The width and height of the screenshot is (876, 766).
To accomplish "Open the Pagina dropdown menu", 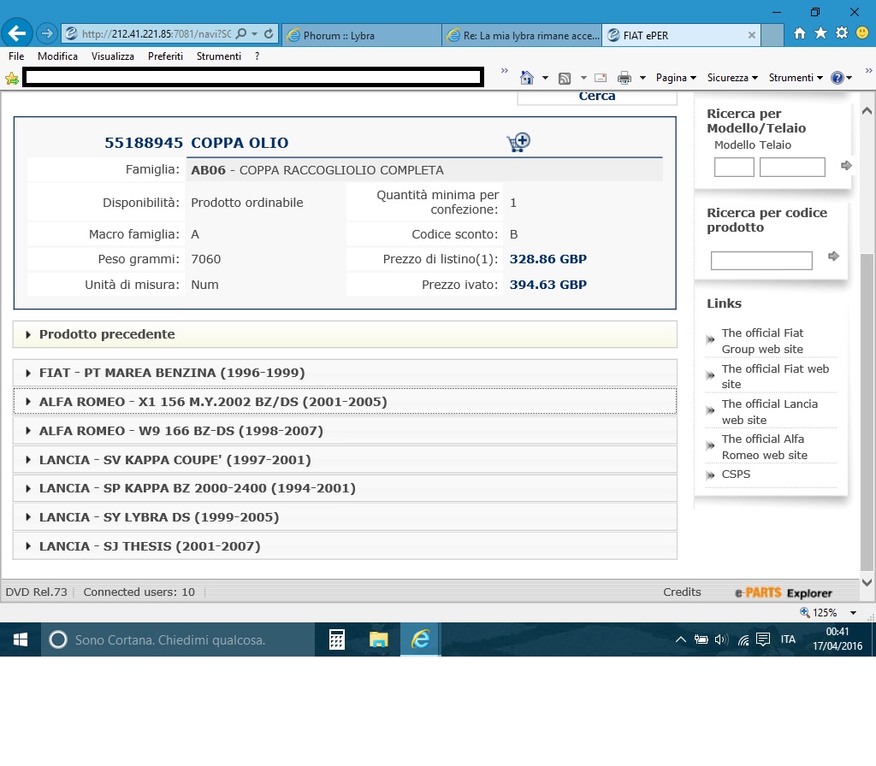I will 676,78.
